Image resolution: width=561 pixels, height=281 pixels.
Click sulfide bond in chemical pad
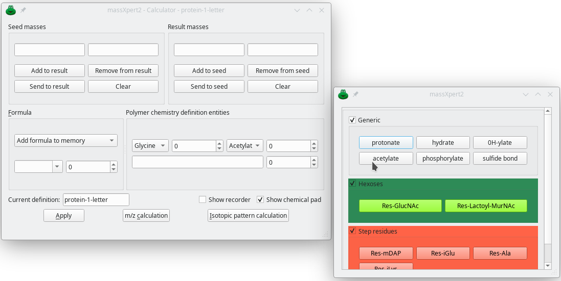tap(500, 158)
